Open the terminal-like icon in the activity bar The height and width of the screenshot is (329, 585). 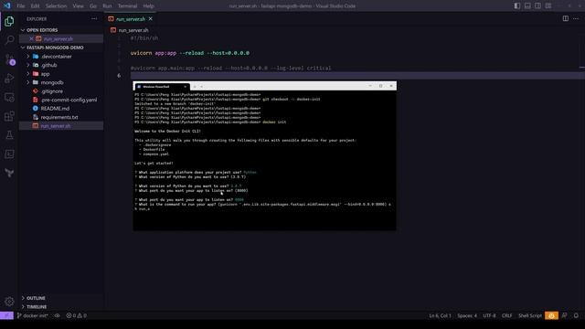[9, 154]
